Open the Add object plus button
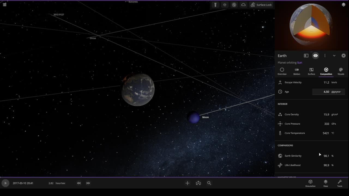The image size is (349, 196). (x=187, y=183)
